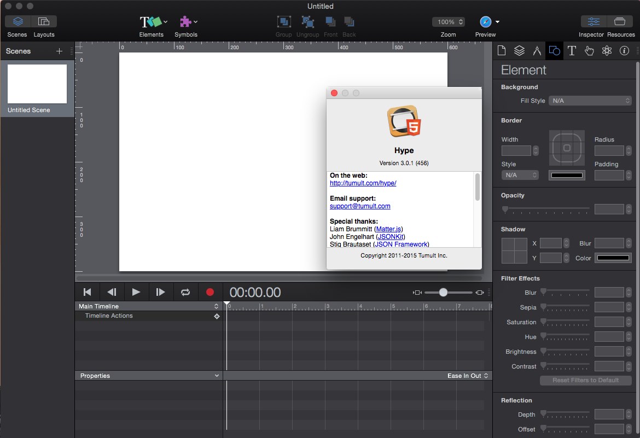Click the Bring to Front icon
This screenshot has height=438, width=640.
(330, 22)
